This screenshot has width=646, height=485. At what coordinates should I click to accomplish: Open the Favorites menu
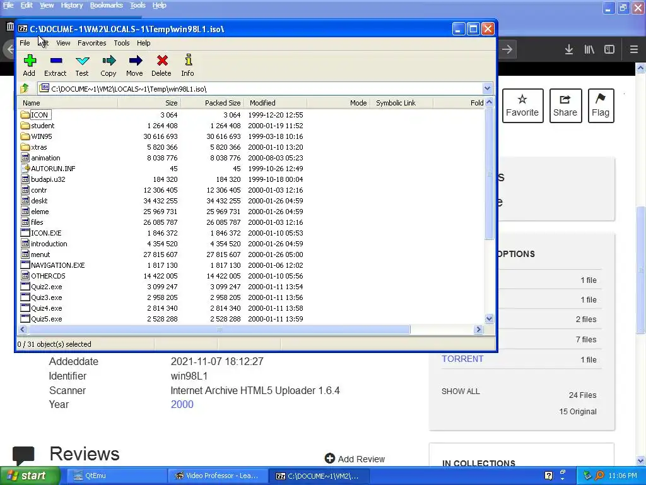click(92, 43)
